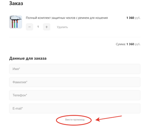Click the red arrow pointing at the promo code
The width and height of the screenshot is (150, 130).
coord(109,118)
